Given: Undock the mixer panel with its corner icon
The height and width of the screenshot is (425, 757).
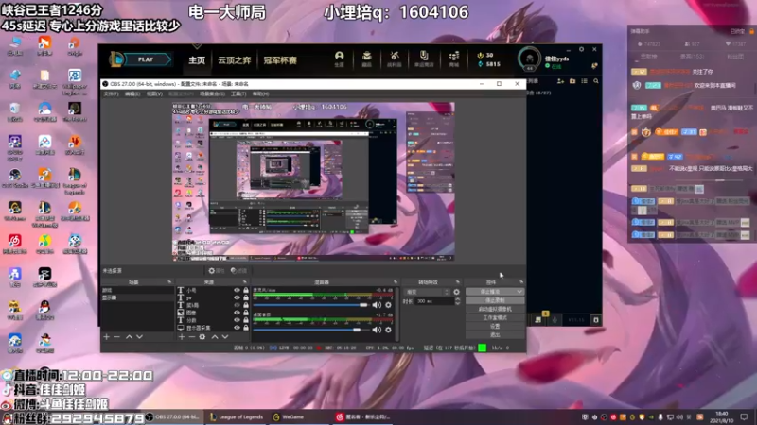Looking at the screenshot, I should click(396, 281).
